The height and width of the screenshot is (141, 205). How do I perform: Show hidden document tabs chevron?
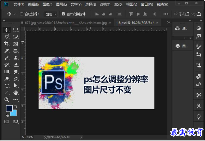[169, 22]
